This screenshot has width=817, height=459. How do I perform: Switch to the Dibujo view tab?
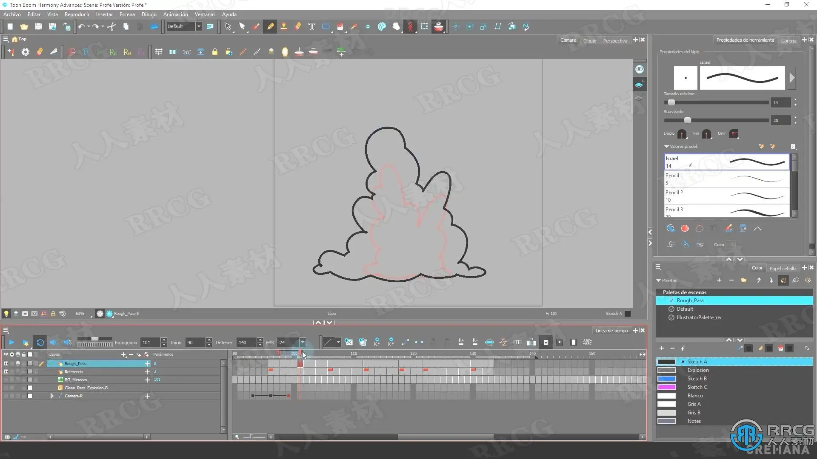pos(589,41)
